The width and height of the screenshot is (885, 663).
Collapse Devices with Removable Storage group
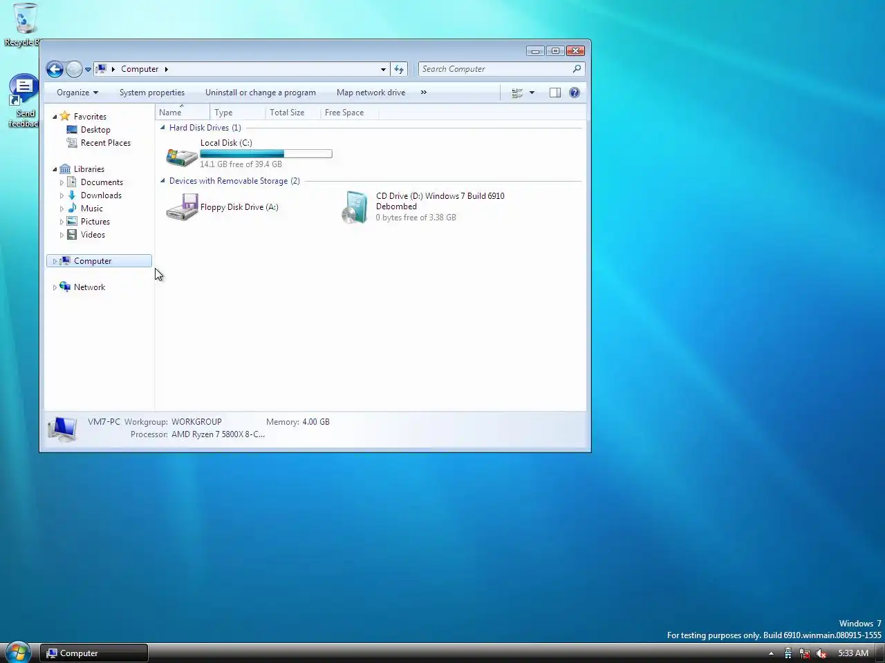(x=163, y=181)
